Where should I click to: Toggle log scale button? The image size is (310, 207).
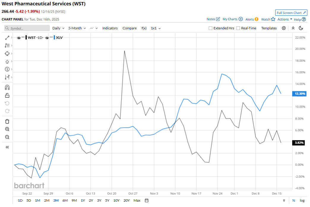pyautogui.click(x=302, y=200)
